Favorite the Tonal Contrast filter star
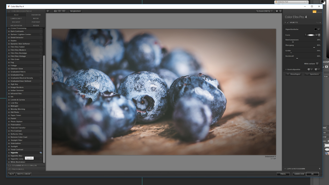The height and width of the screenshot is (185, 329). click(x=9, y=150)
